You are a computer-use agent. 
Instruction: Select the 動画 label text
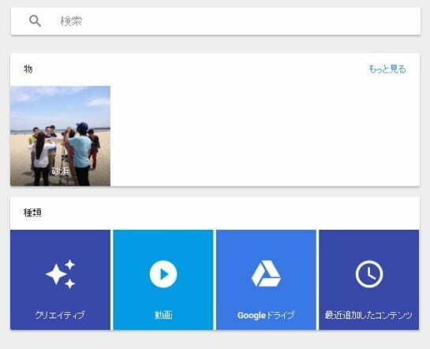pyautogui.click(x=163, y=315)
